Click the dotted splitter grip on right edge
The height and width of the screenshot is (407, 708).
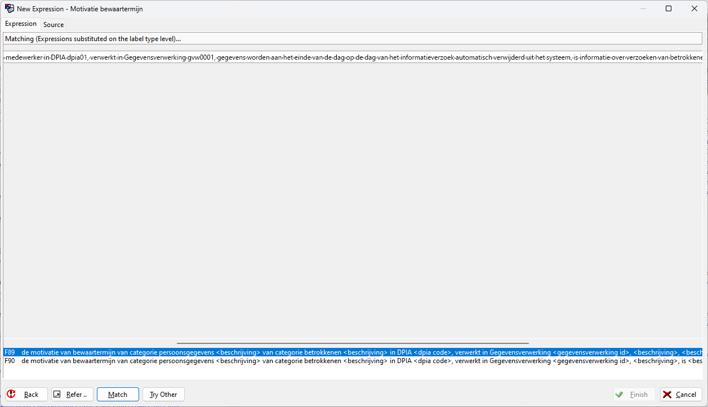(704, 205)
